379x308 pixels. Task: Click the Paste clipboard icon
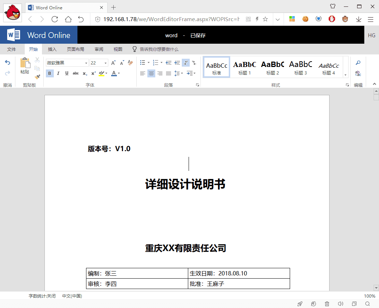point(25,63)
